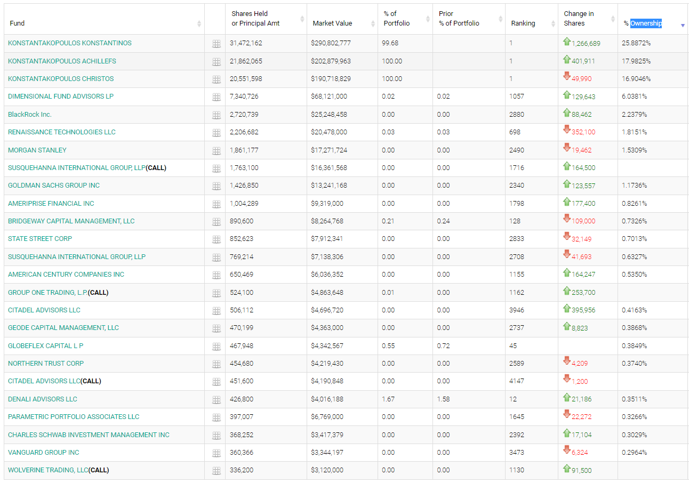Open grid icon for KONSTANTAKOPOULOS KONSTANTINOS row
Image resolution: width=689 pixels, height=483 pixels.
[x=216, y=44]
